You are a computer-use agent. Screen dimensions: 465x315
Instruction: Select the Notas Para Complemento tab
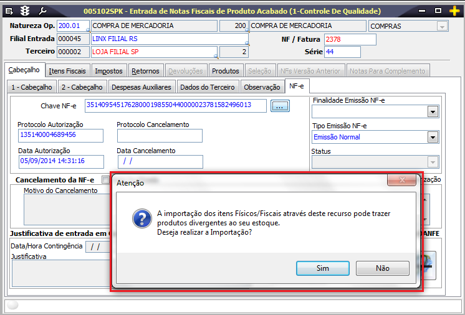[388, 71]
